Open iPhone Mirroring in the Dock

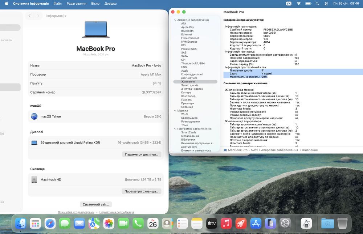click(x=270, y=224)
